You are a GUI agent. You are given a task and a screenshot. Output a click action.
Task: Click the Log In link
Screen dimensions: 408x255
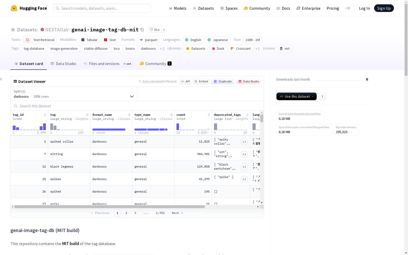click(364, 8)
